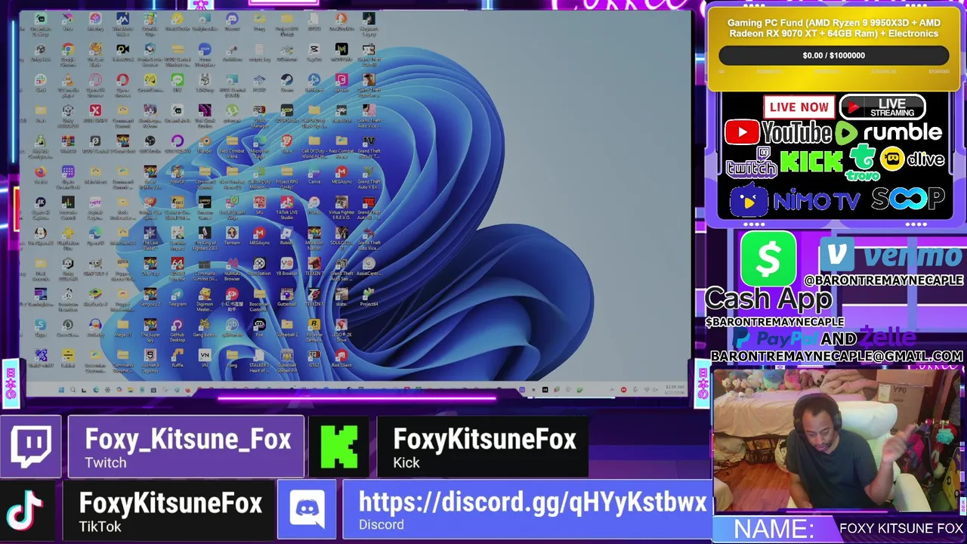Image resolution: width=967 pixels, height=544 pixels.
Task: Open the Poe desktop shortcut
Action: click(x=259, y=325)
